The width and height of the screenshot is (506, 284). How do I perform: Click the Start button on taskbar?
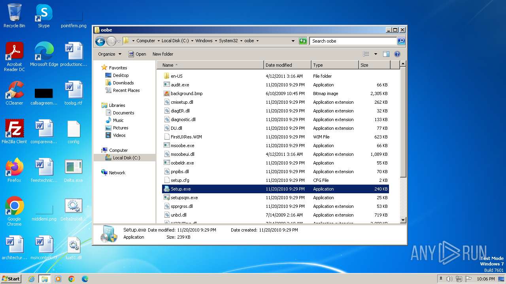tap(11, 278)
